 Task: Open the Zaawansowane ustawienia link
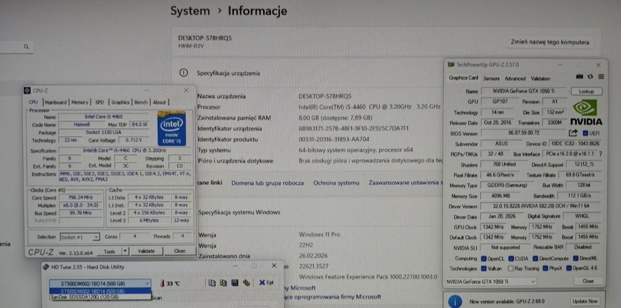point(406,183)
